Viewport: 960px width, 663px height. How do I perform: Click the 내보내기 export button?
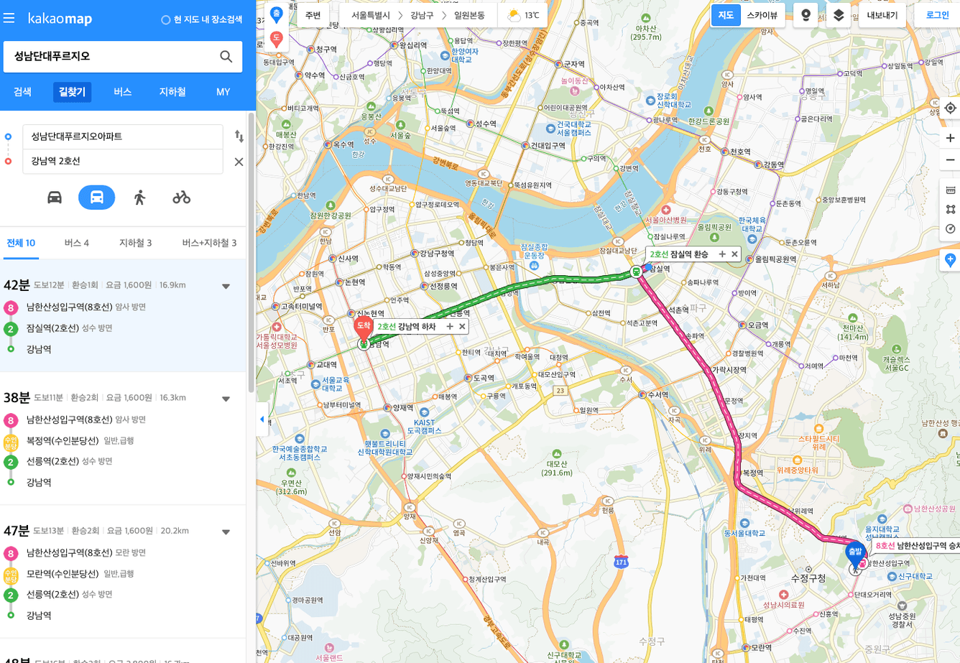click(x=882, y=15)
